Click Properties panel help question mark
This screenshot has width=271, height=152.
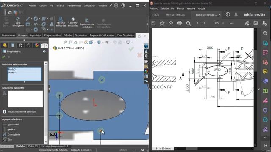[44, 52]
